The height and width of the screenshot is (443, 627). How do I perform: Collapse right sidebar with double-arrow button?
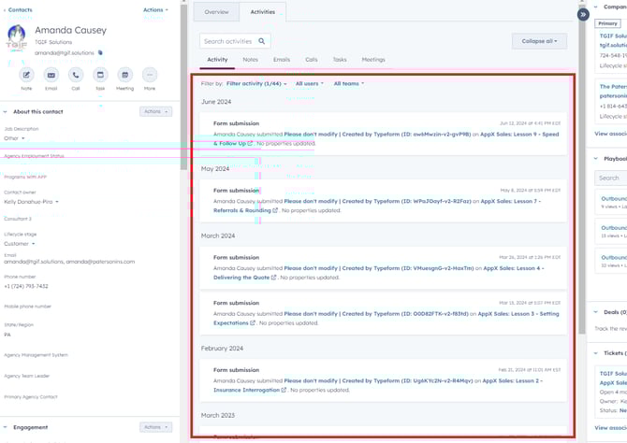click(583, 14)
